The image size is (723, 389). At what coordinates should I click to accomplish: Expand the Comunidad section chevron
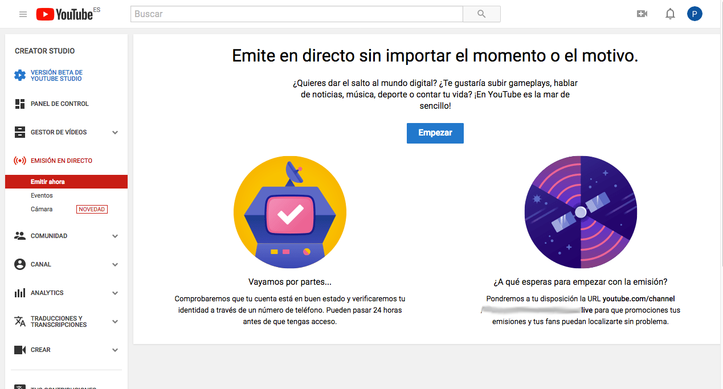[x=115, y=236]
